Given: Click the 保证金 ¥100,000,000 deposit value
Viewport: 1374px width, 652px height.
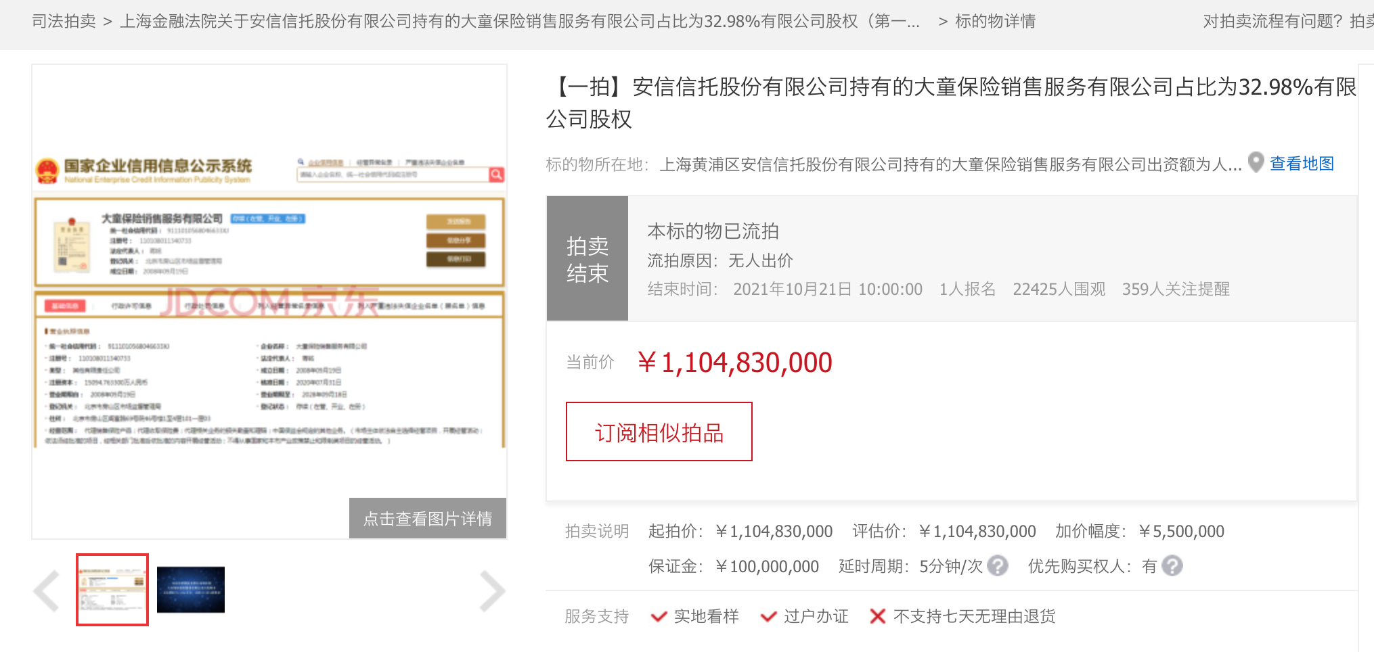Looking at the screenshot, I should (x=767, y=566).
